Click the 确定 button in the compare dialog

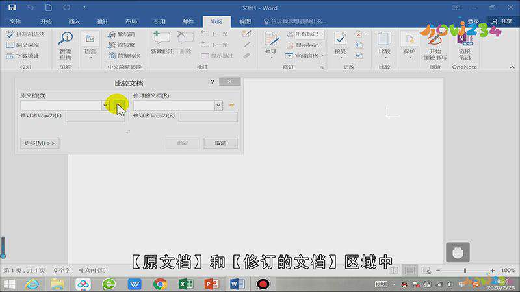(x=183, y=143)
